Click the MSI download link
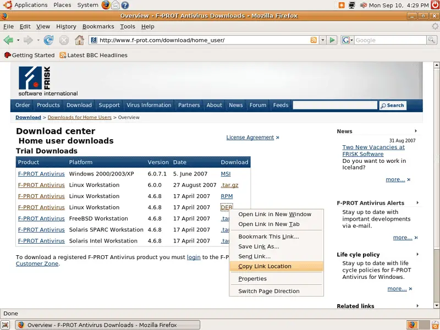This screenshot has height=330, width=440. click(226, 174)
